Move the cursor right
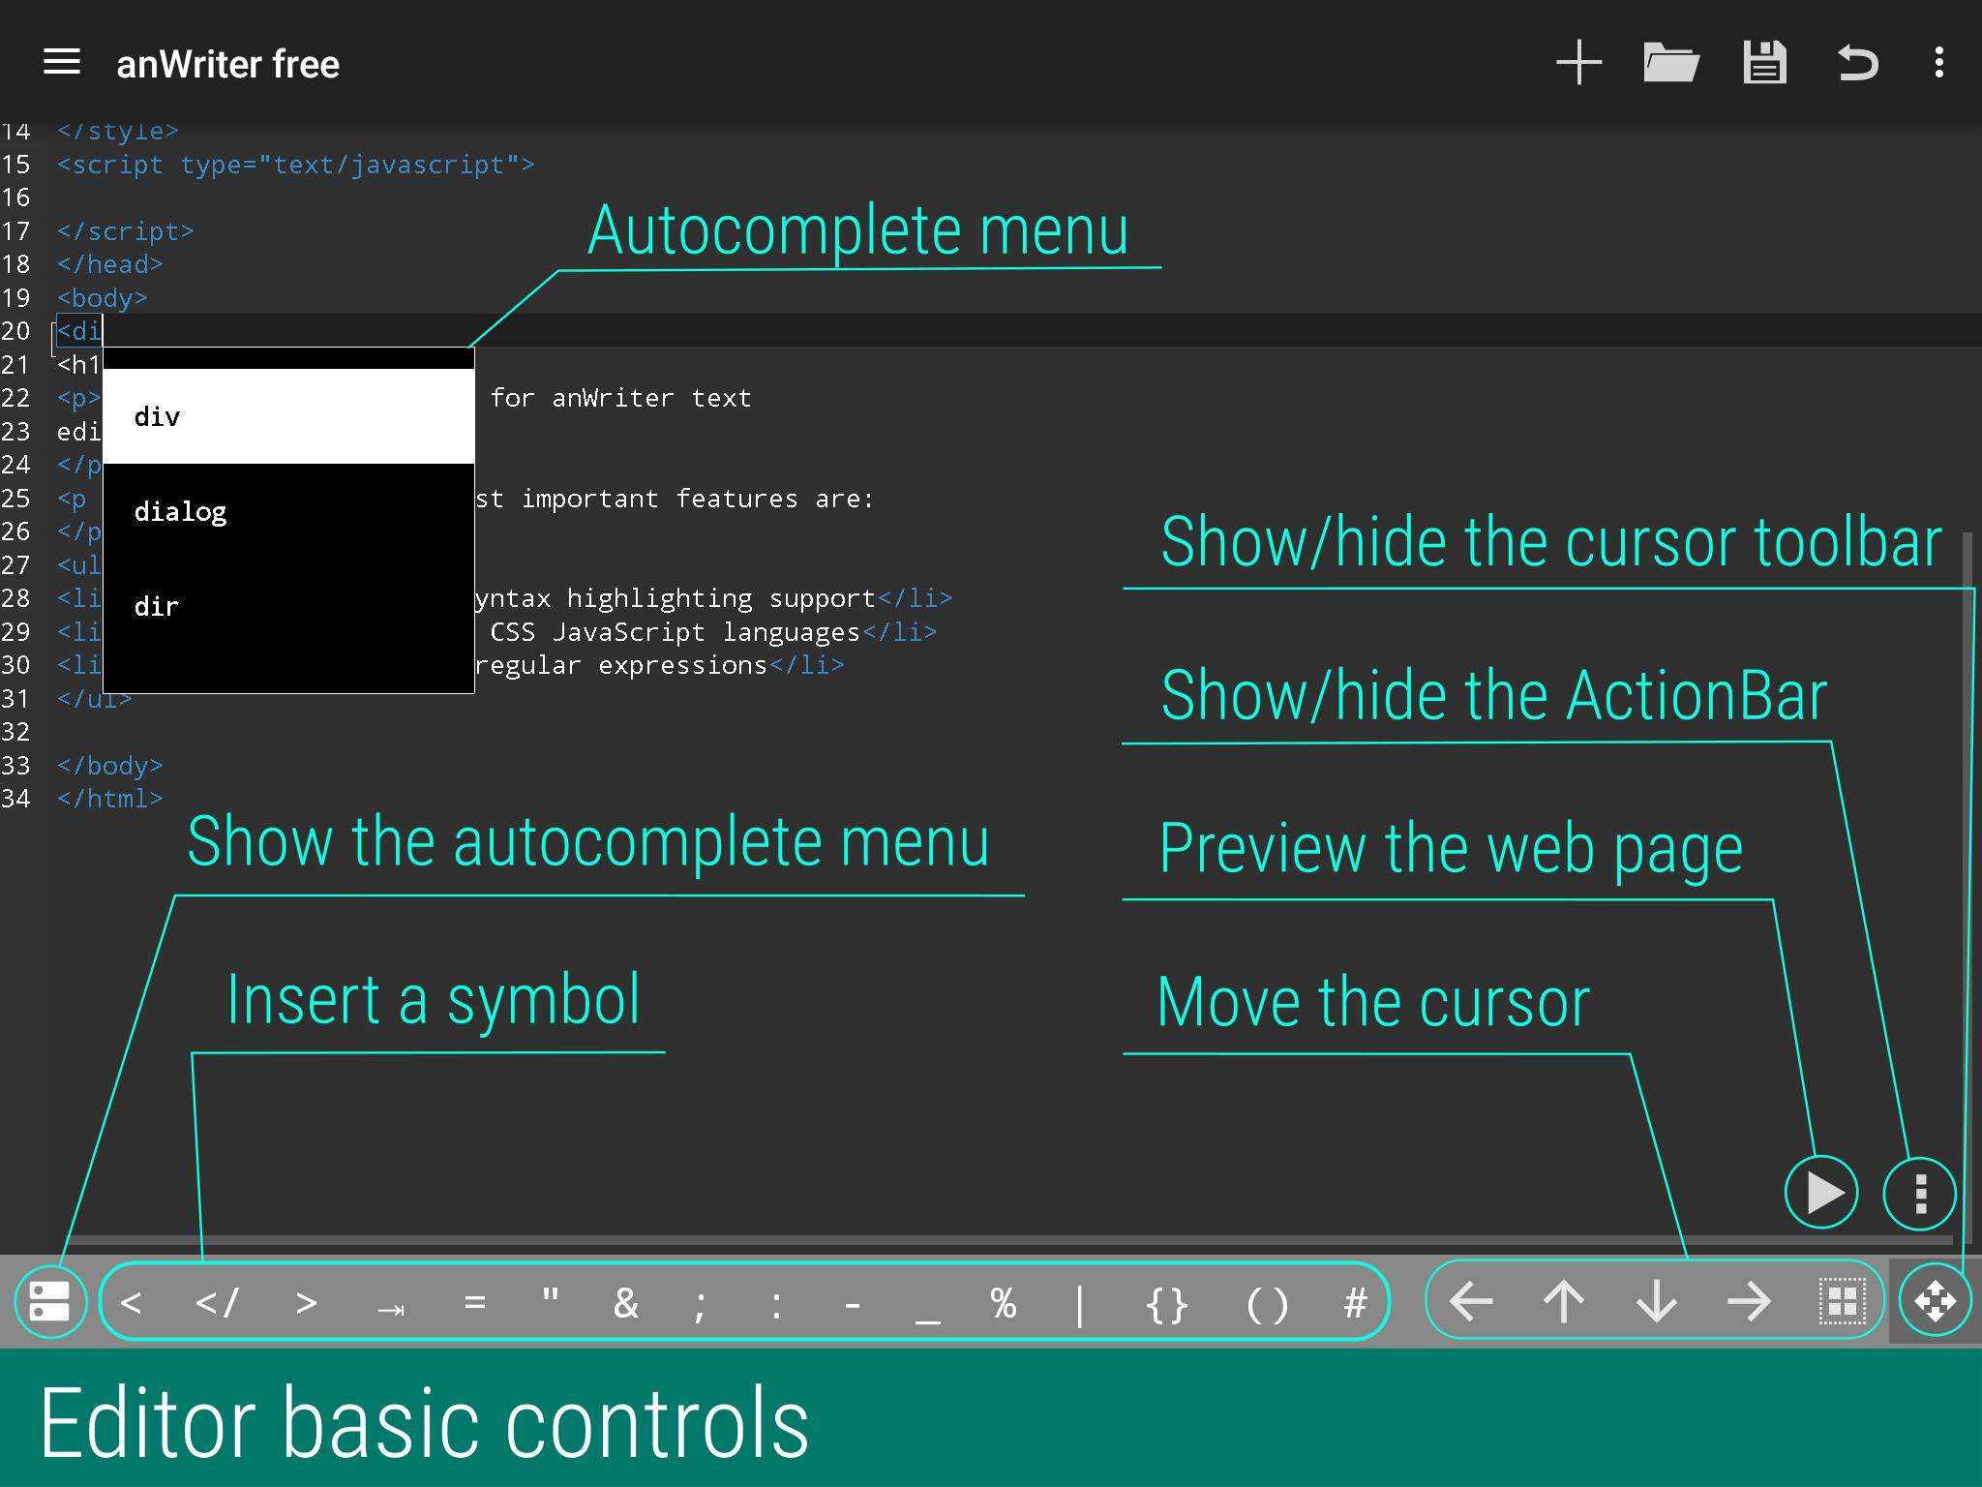Image resolution: width=1982 pixels, height=1487 pixels. tap(1750, 1301)
